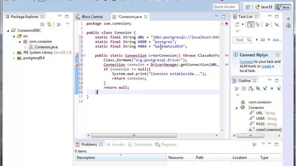296x166 pixels.
Task: Click the editor vertical scroll down arrow
Action: pos(222,130)
